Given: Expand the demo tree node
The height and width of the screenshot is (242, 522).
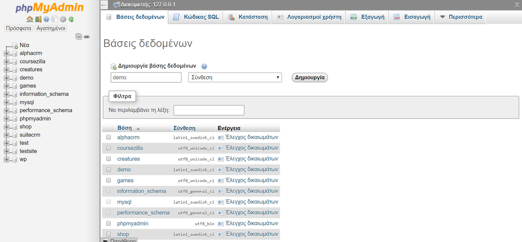Looking at the screenshot, I should (7, 78).
